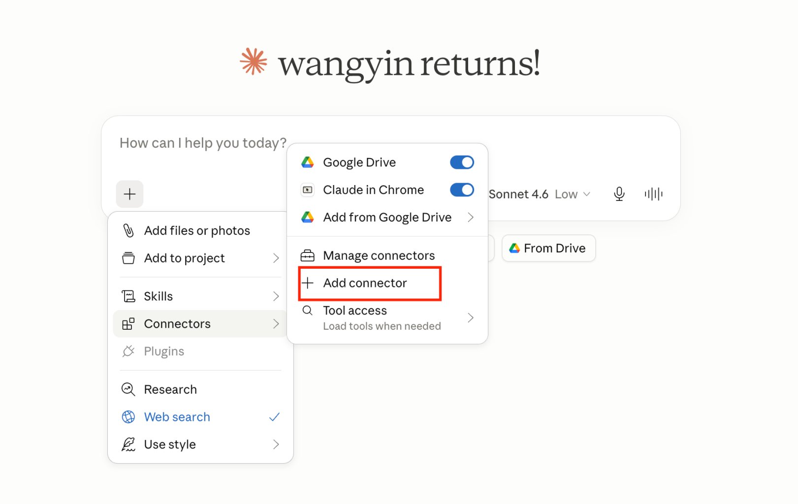Click the microphone dictation icon
Screen dimensions: 798x504
click(x=619, y=194)
